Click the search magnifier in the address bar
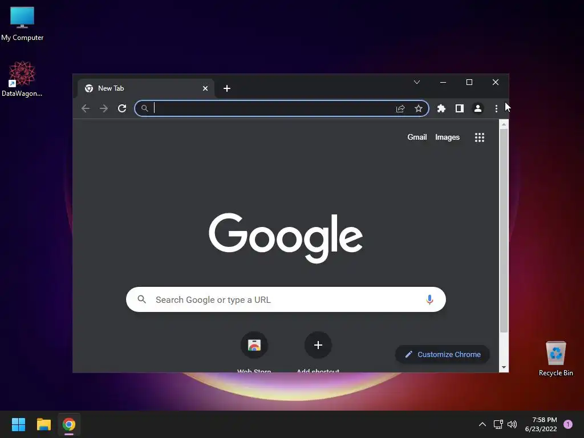Image resolution: width=584 pixels, height=438 pixels. coord(144,108)
